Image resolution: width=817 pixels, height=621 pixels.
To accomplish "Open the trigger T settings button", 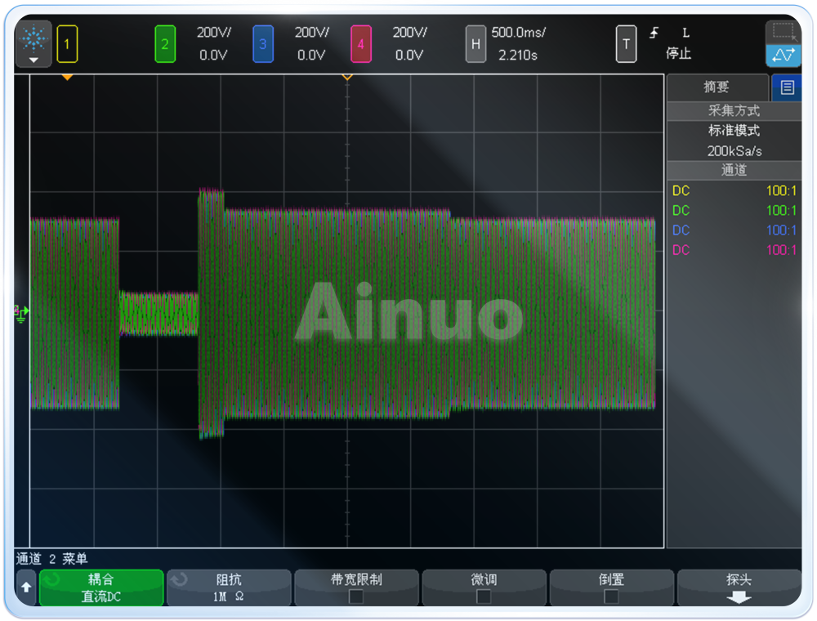I will tap(626, 44).
